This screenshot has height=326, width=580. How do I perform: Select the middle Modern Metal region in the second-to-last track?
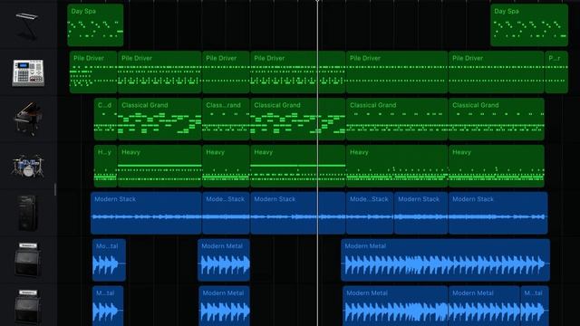point(224,260)
